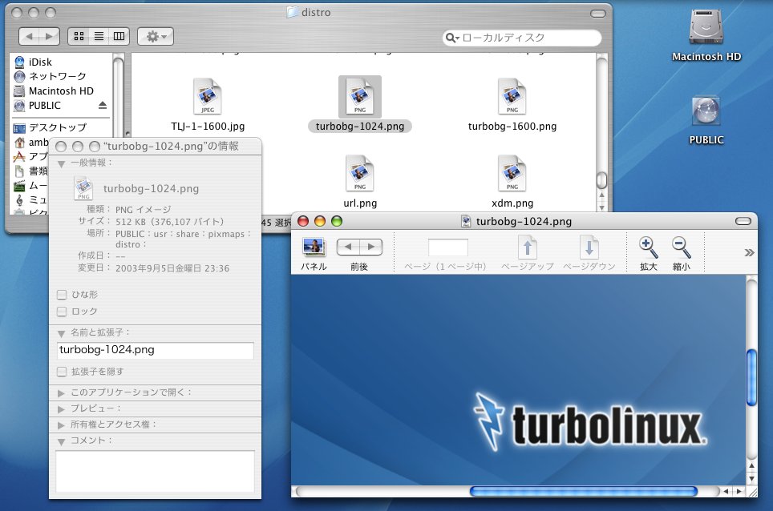The height and width of the screenshot is (511, 773).
Task: Enable the 拡張子を隠す checkbox
Action: point(62,372)
